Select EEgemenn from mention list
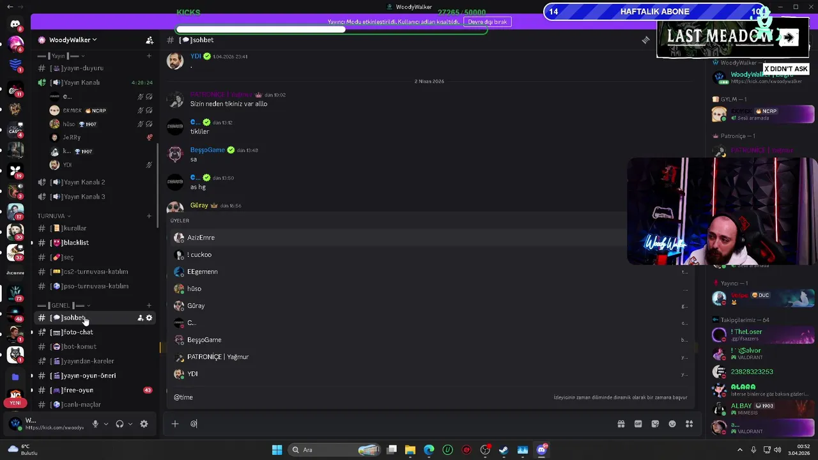Image resolution: width=818 pixels, height=460 pixels. 429,272
